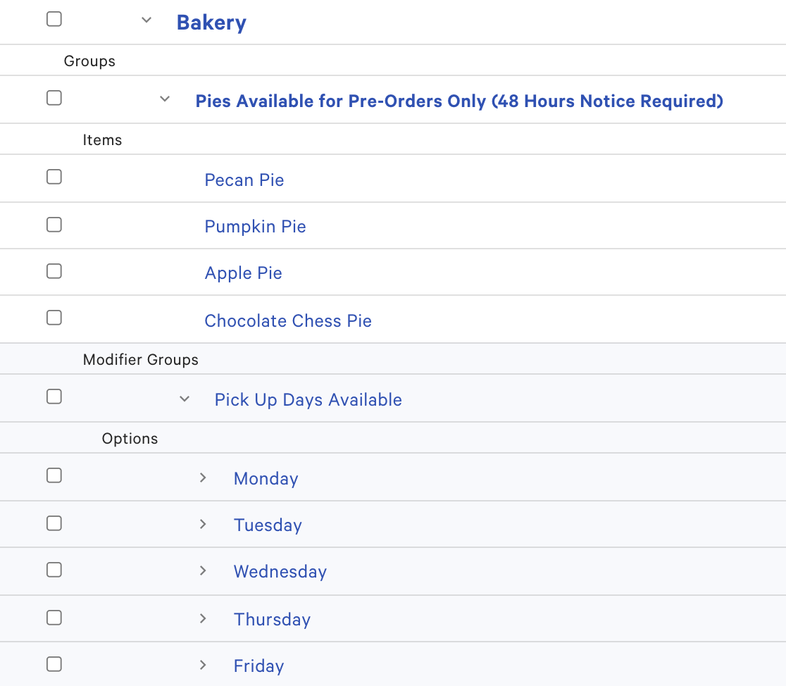Open the Bakery category

211,23
